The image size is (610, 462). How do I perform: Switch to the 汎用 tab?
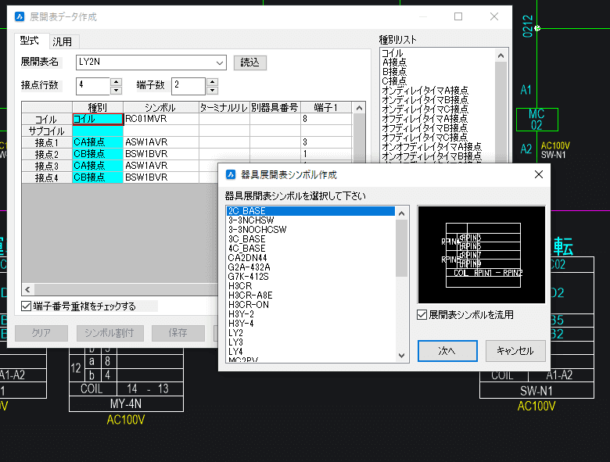[x=63, y=41]
